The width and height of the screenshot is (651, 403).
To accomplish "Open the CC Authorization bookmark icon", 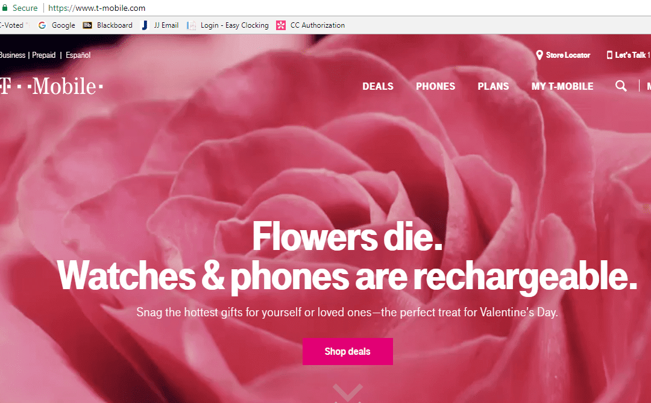I will point(280,25).
